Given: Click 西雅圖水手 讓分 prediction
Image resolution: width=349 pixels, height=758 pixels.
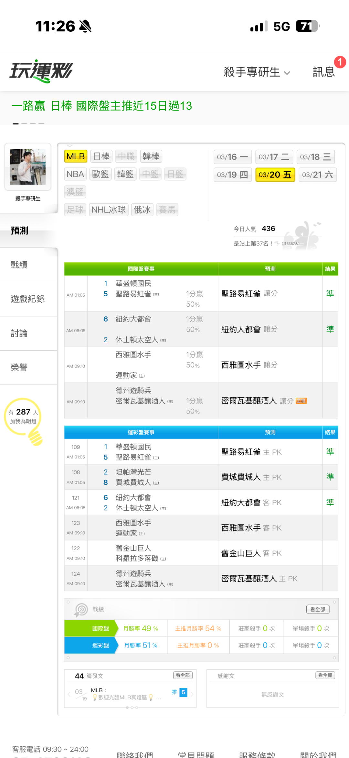Looking at the screenshot, I should (249, 365).
